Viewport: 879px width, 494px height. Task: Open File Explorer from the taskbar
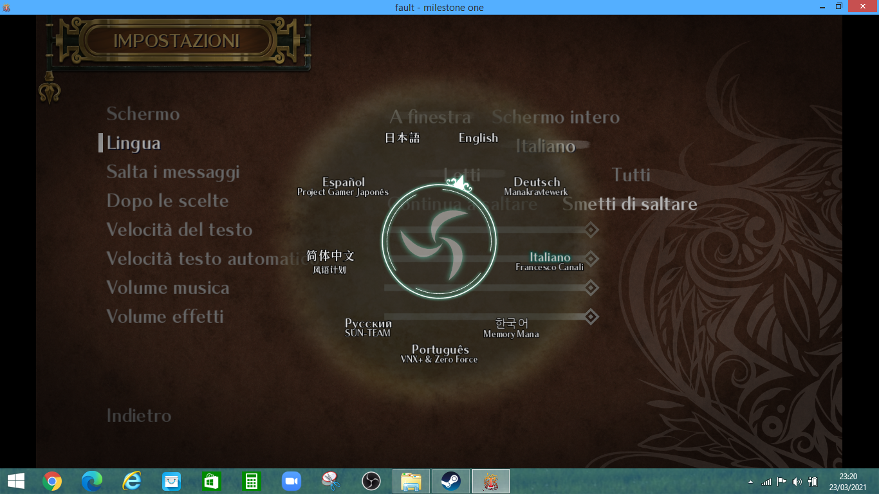(411, 481)
